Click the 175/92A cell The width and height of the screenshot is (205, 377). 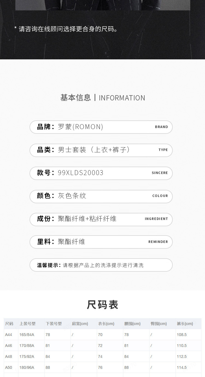click(27, 356)
